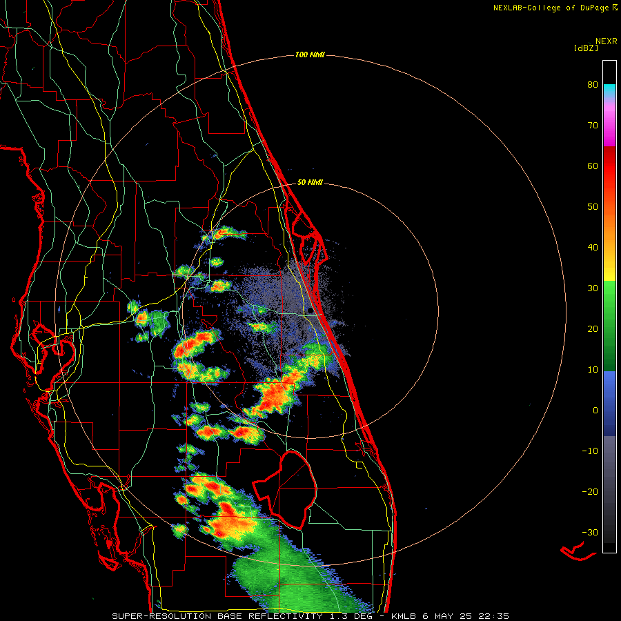This screenshot has height=621, width=621.
Task: Click the 30 value on the dBZ scale
Action: 593,288
